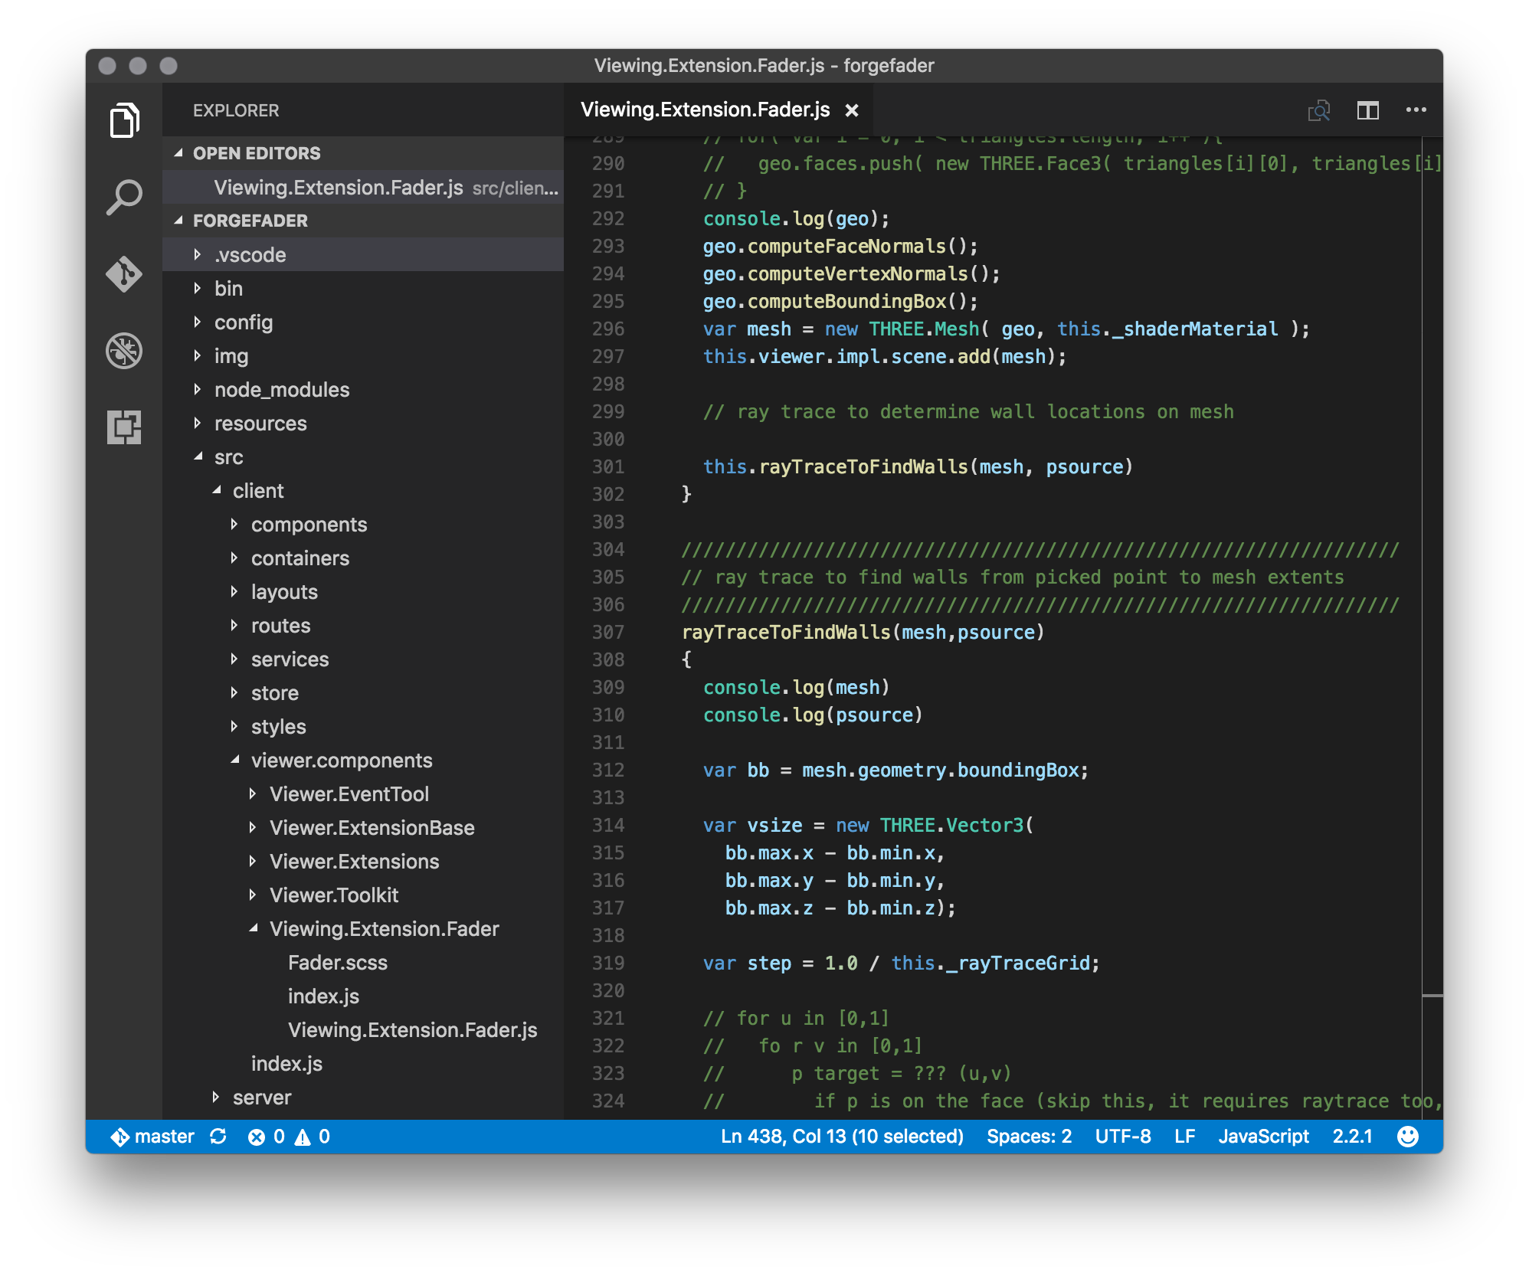This screenshot has width=1529, height=1276.
Task: Open the More Actions (...) menu
Action: coord(1416,110)
